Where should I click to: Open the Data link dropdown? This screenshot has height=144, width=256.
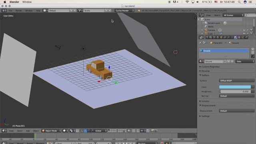[x=245, y=61]
